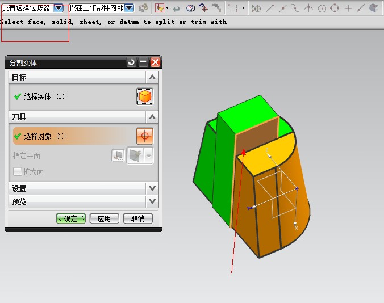Click the green top face of the model
Viewport: 384px width, 303px height.
(x=247, y=115)
